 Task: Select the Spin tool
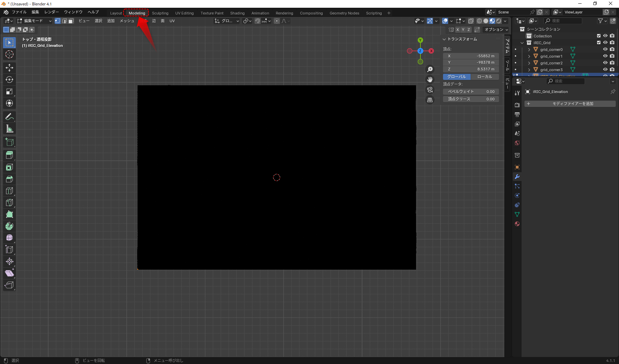click(x=9, y=226)
